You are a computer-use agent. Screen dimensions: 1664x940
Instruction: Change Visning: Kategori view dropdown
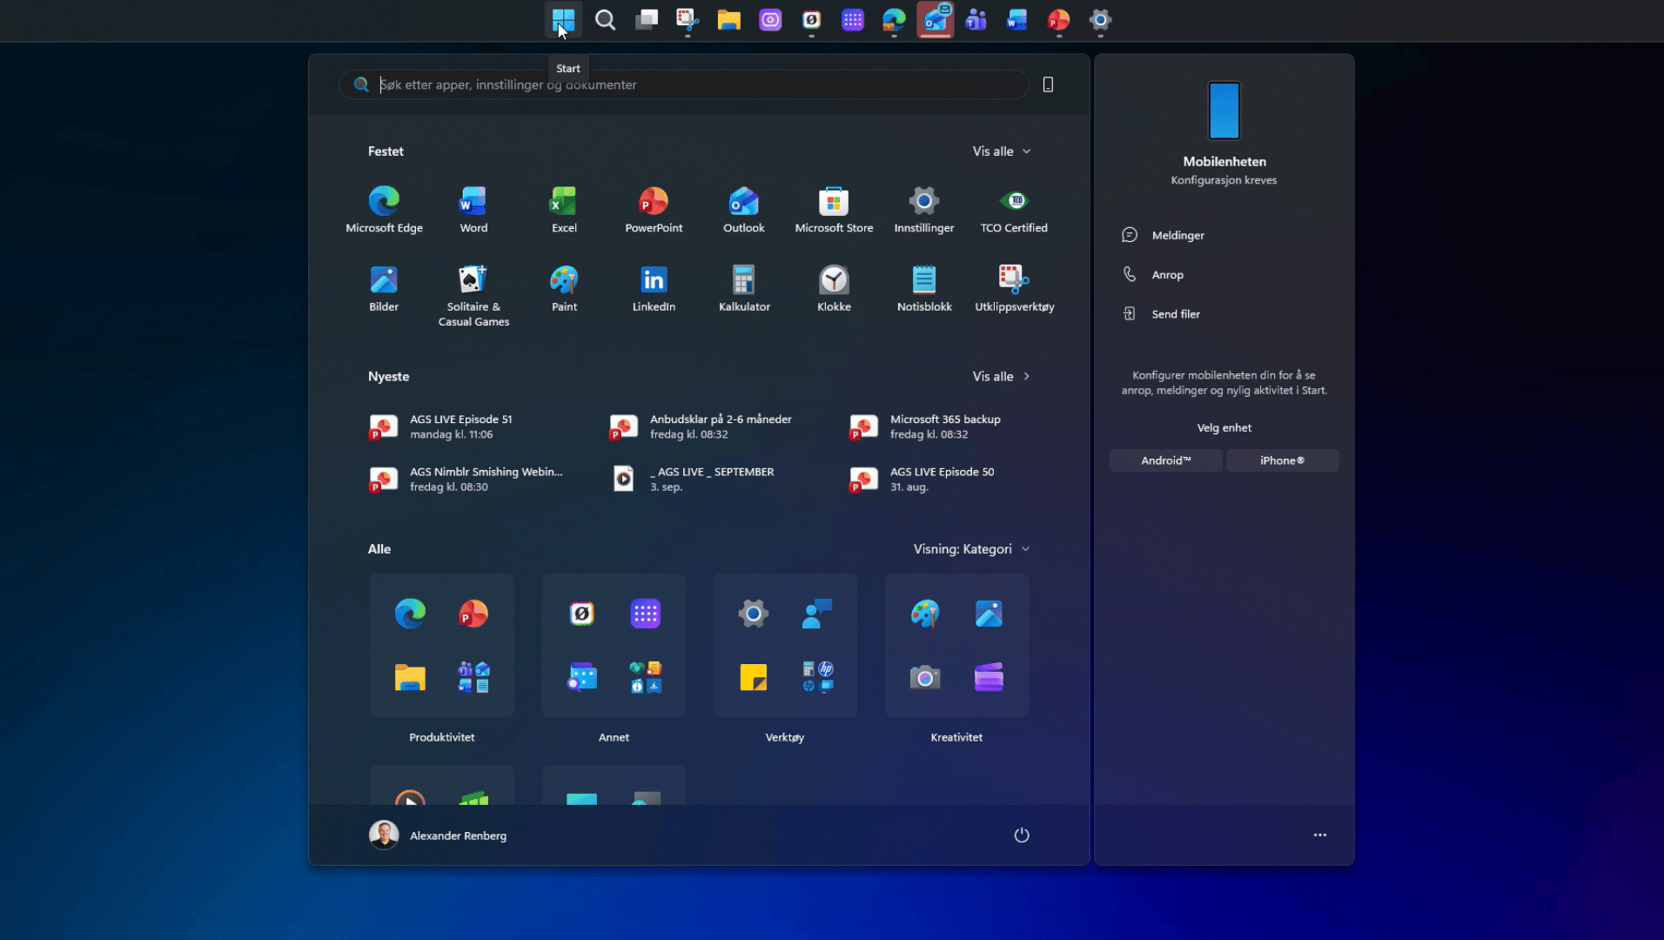(x=971, y=549)
